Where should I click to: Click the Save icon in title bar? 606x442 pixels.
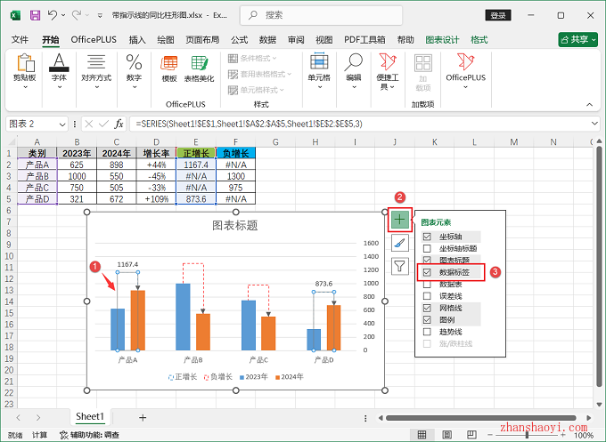[x=35, y=15]
